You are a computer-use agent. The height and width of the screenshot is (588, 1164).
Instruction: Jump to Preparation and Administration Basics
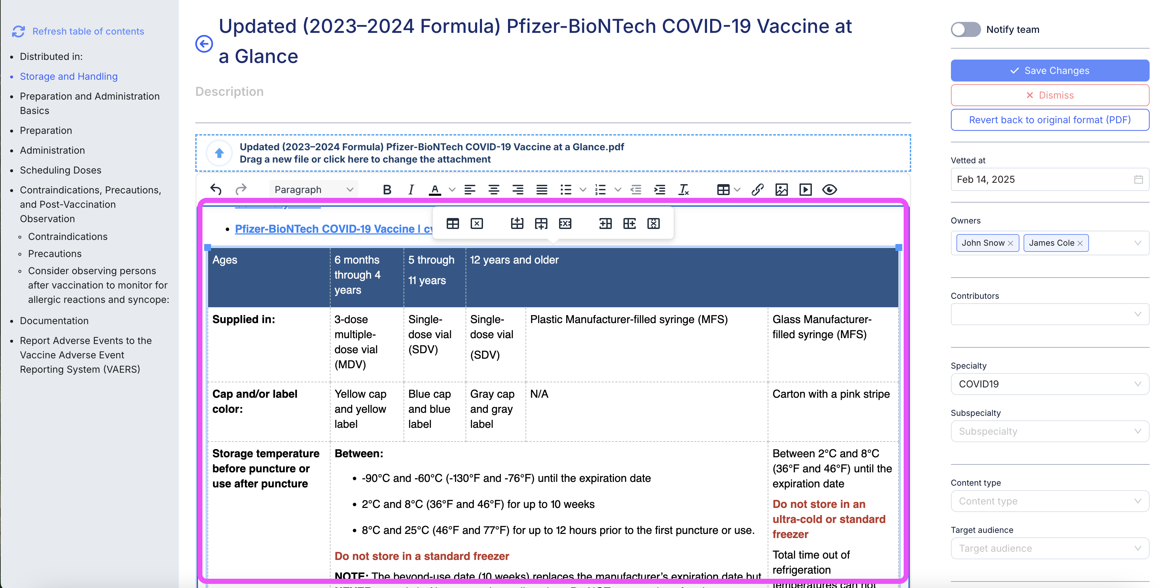click(x=89, y=103)
